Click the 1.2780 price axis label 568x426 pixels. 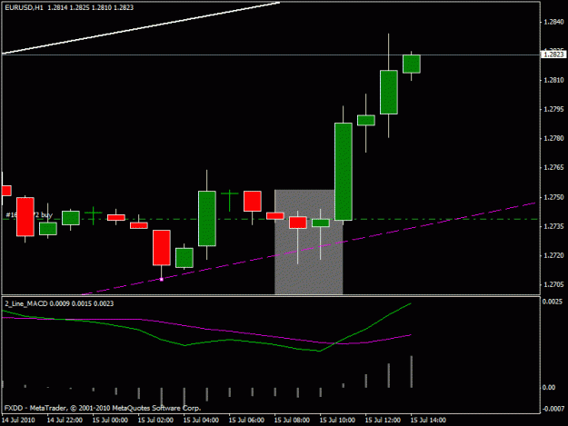pyautogui.click(x=553, y=139)
